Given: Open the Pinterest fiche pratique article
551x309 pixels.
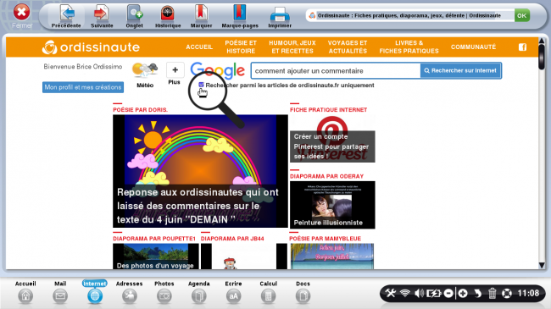Looking at the screenshot, I should pos(332,139).
